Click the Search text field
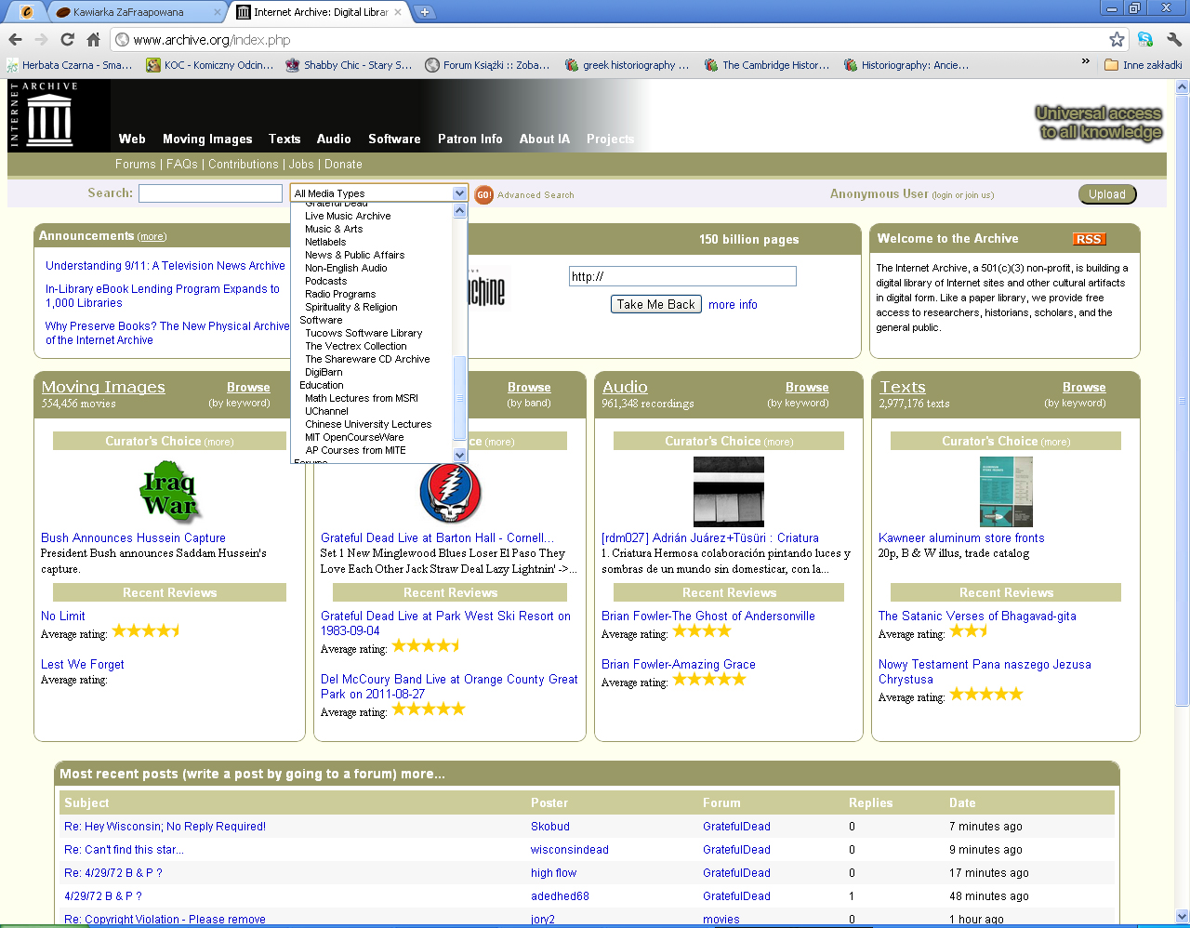The height and width of the screenshot is (928, 1190). pos(210,193)
